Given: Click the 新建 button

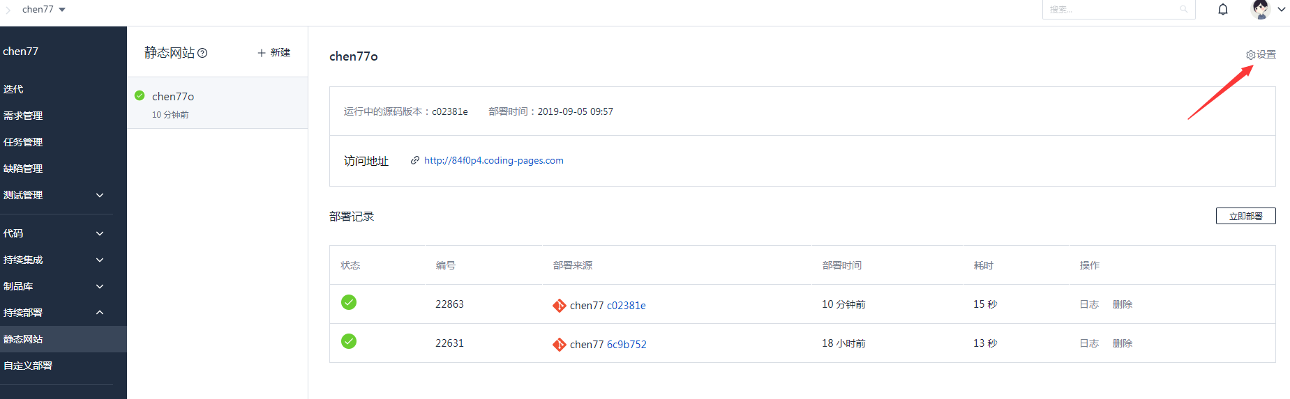Looking at the screenshot, I should tap(273, 52).
